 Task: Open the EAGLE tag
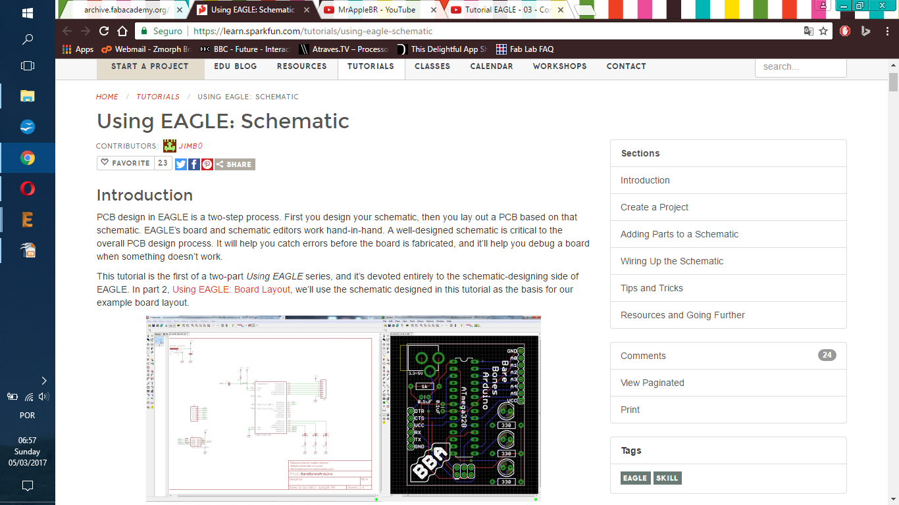click(635, 478)
